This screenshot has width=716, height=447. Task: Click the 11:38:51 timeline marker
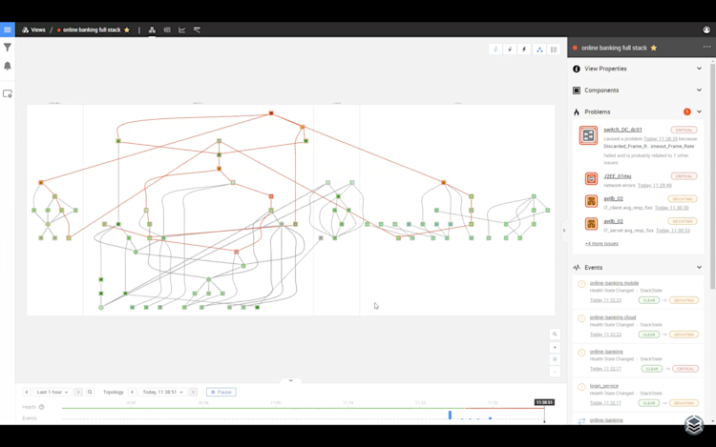point(544,402)
